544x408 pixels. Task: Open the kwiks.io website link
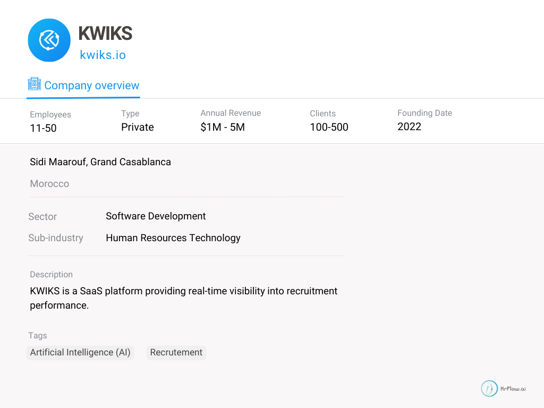[x=103, y=55]
